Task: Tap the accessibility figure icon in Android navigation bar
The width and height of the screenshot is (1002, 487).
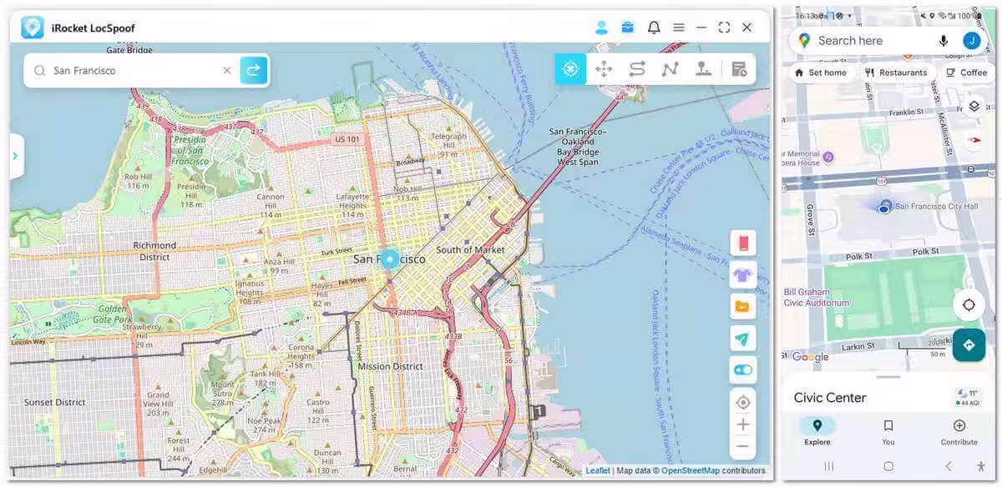Action: click(x=981, y=466)
